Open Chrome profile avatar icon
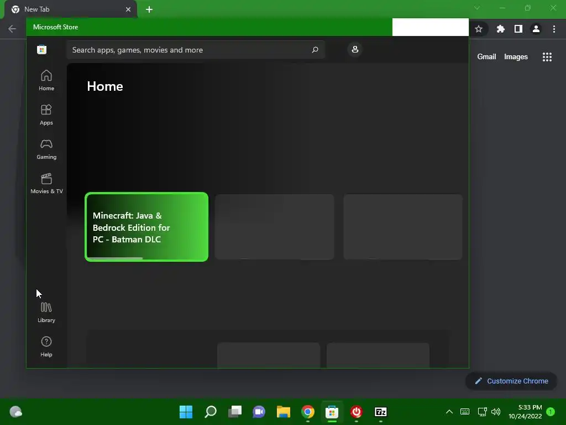 point(536,29)
